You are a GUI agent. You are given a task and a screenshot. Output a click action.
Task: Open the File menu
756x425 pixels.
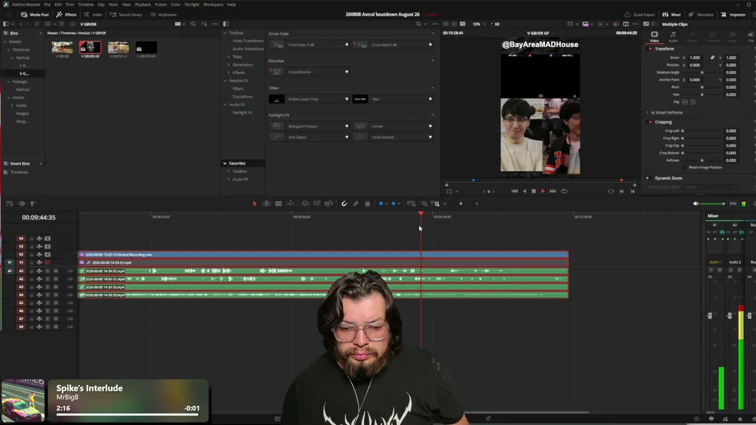tap(47, 5)
